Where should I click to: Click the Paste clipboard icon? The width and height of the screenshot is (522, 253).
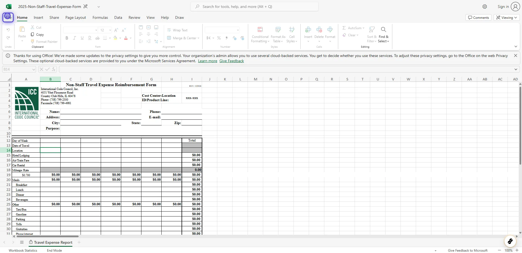(22, 29)
